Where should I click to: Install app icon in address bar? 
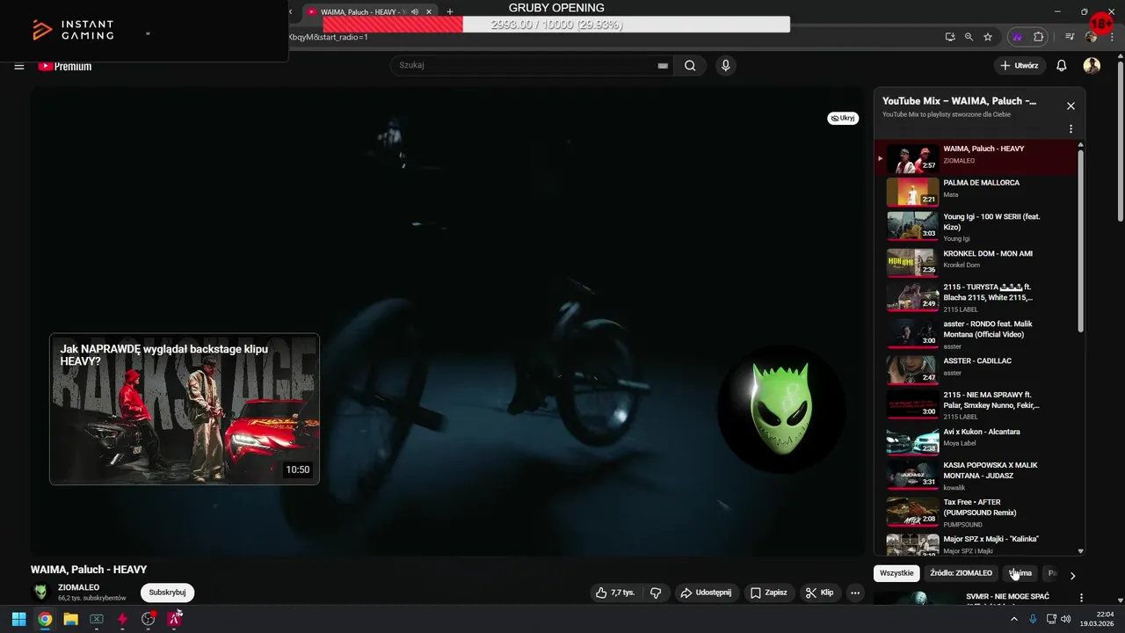pyautogui.click(x=950, y=37)
